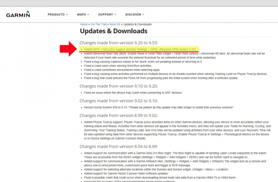Viewport: 278px width, 182px height.
Task: Expand the Maps dropdown chevron
Action: pyautogui.click(x=88, y=14)
